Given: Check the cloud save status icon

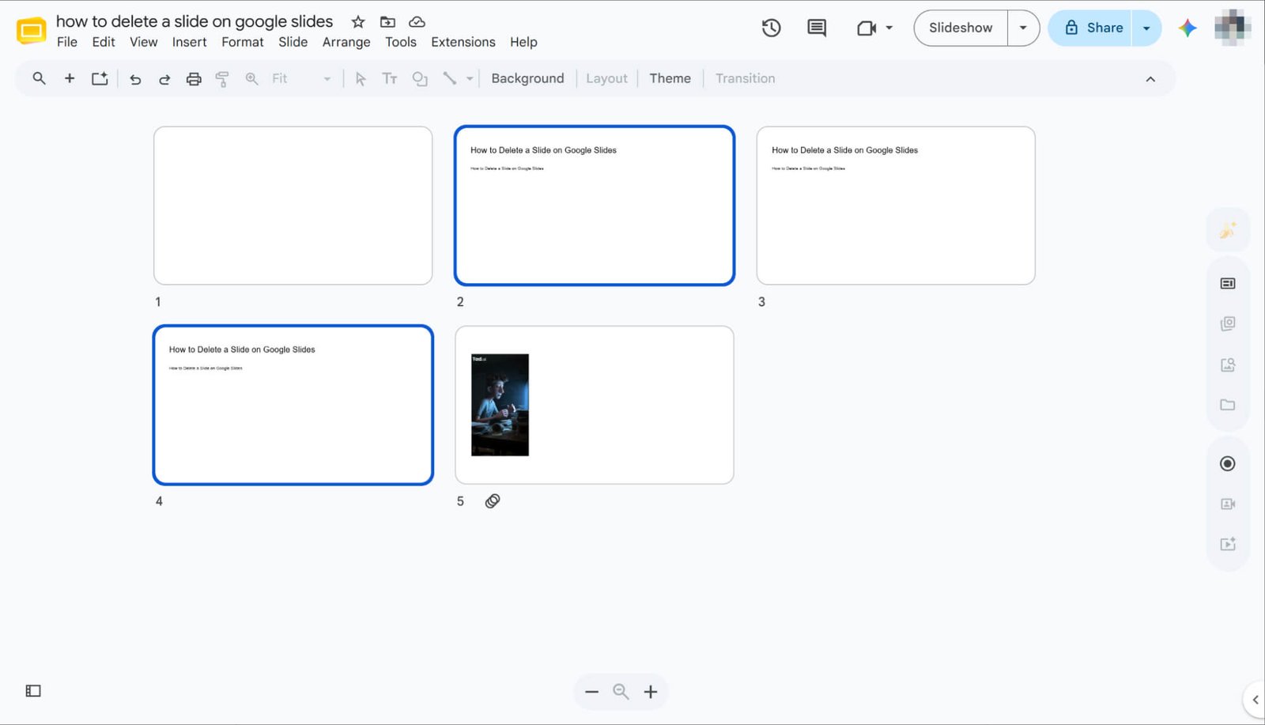Looking at the screenshot, I should point(417,21).
